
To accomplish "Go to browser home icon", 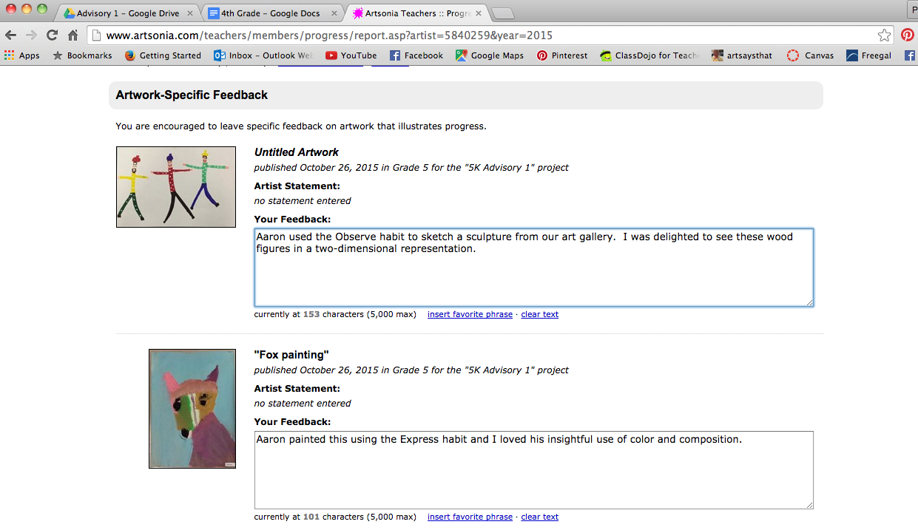I will click(72, 35).
